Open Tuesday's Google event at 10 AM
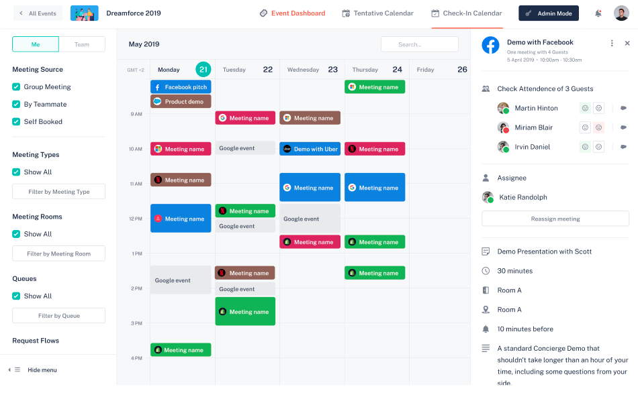Viewport: 638px width, 401px height. point(245,148)
